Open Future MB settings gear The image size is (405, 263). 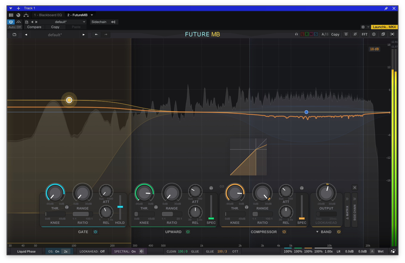(374, 34)
